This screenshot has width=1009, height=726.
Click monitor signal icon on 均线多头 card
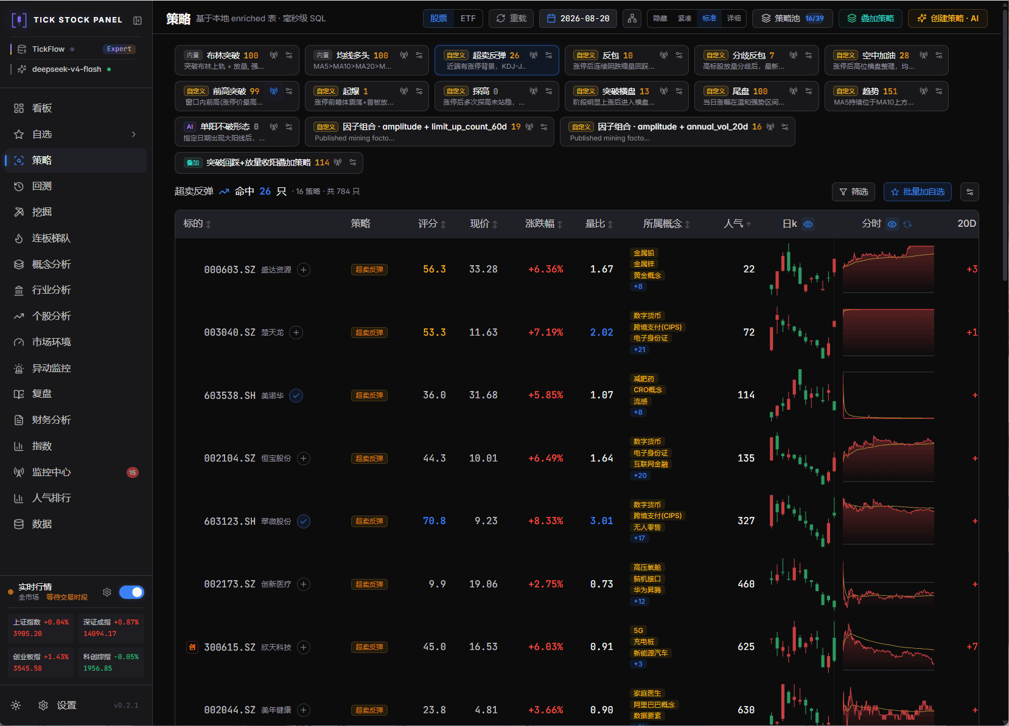click(404, 55)
